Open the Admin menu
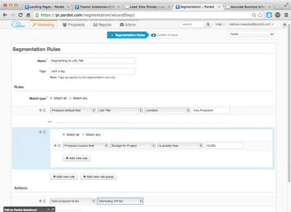This screenshot has width=291, height=212. (128, 24)
